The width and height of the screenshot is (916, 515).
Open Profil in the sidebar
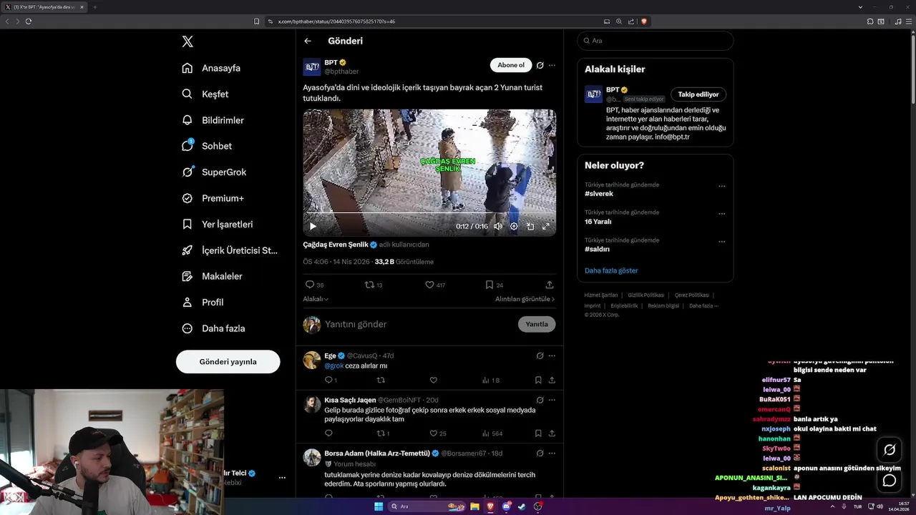[x=203, y=302]
